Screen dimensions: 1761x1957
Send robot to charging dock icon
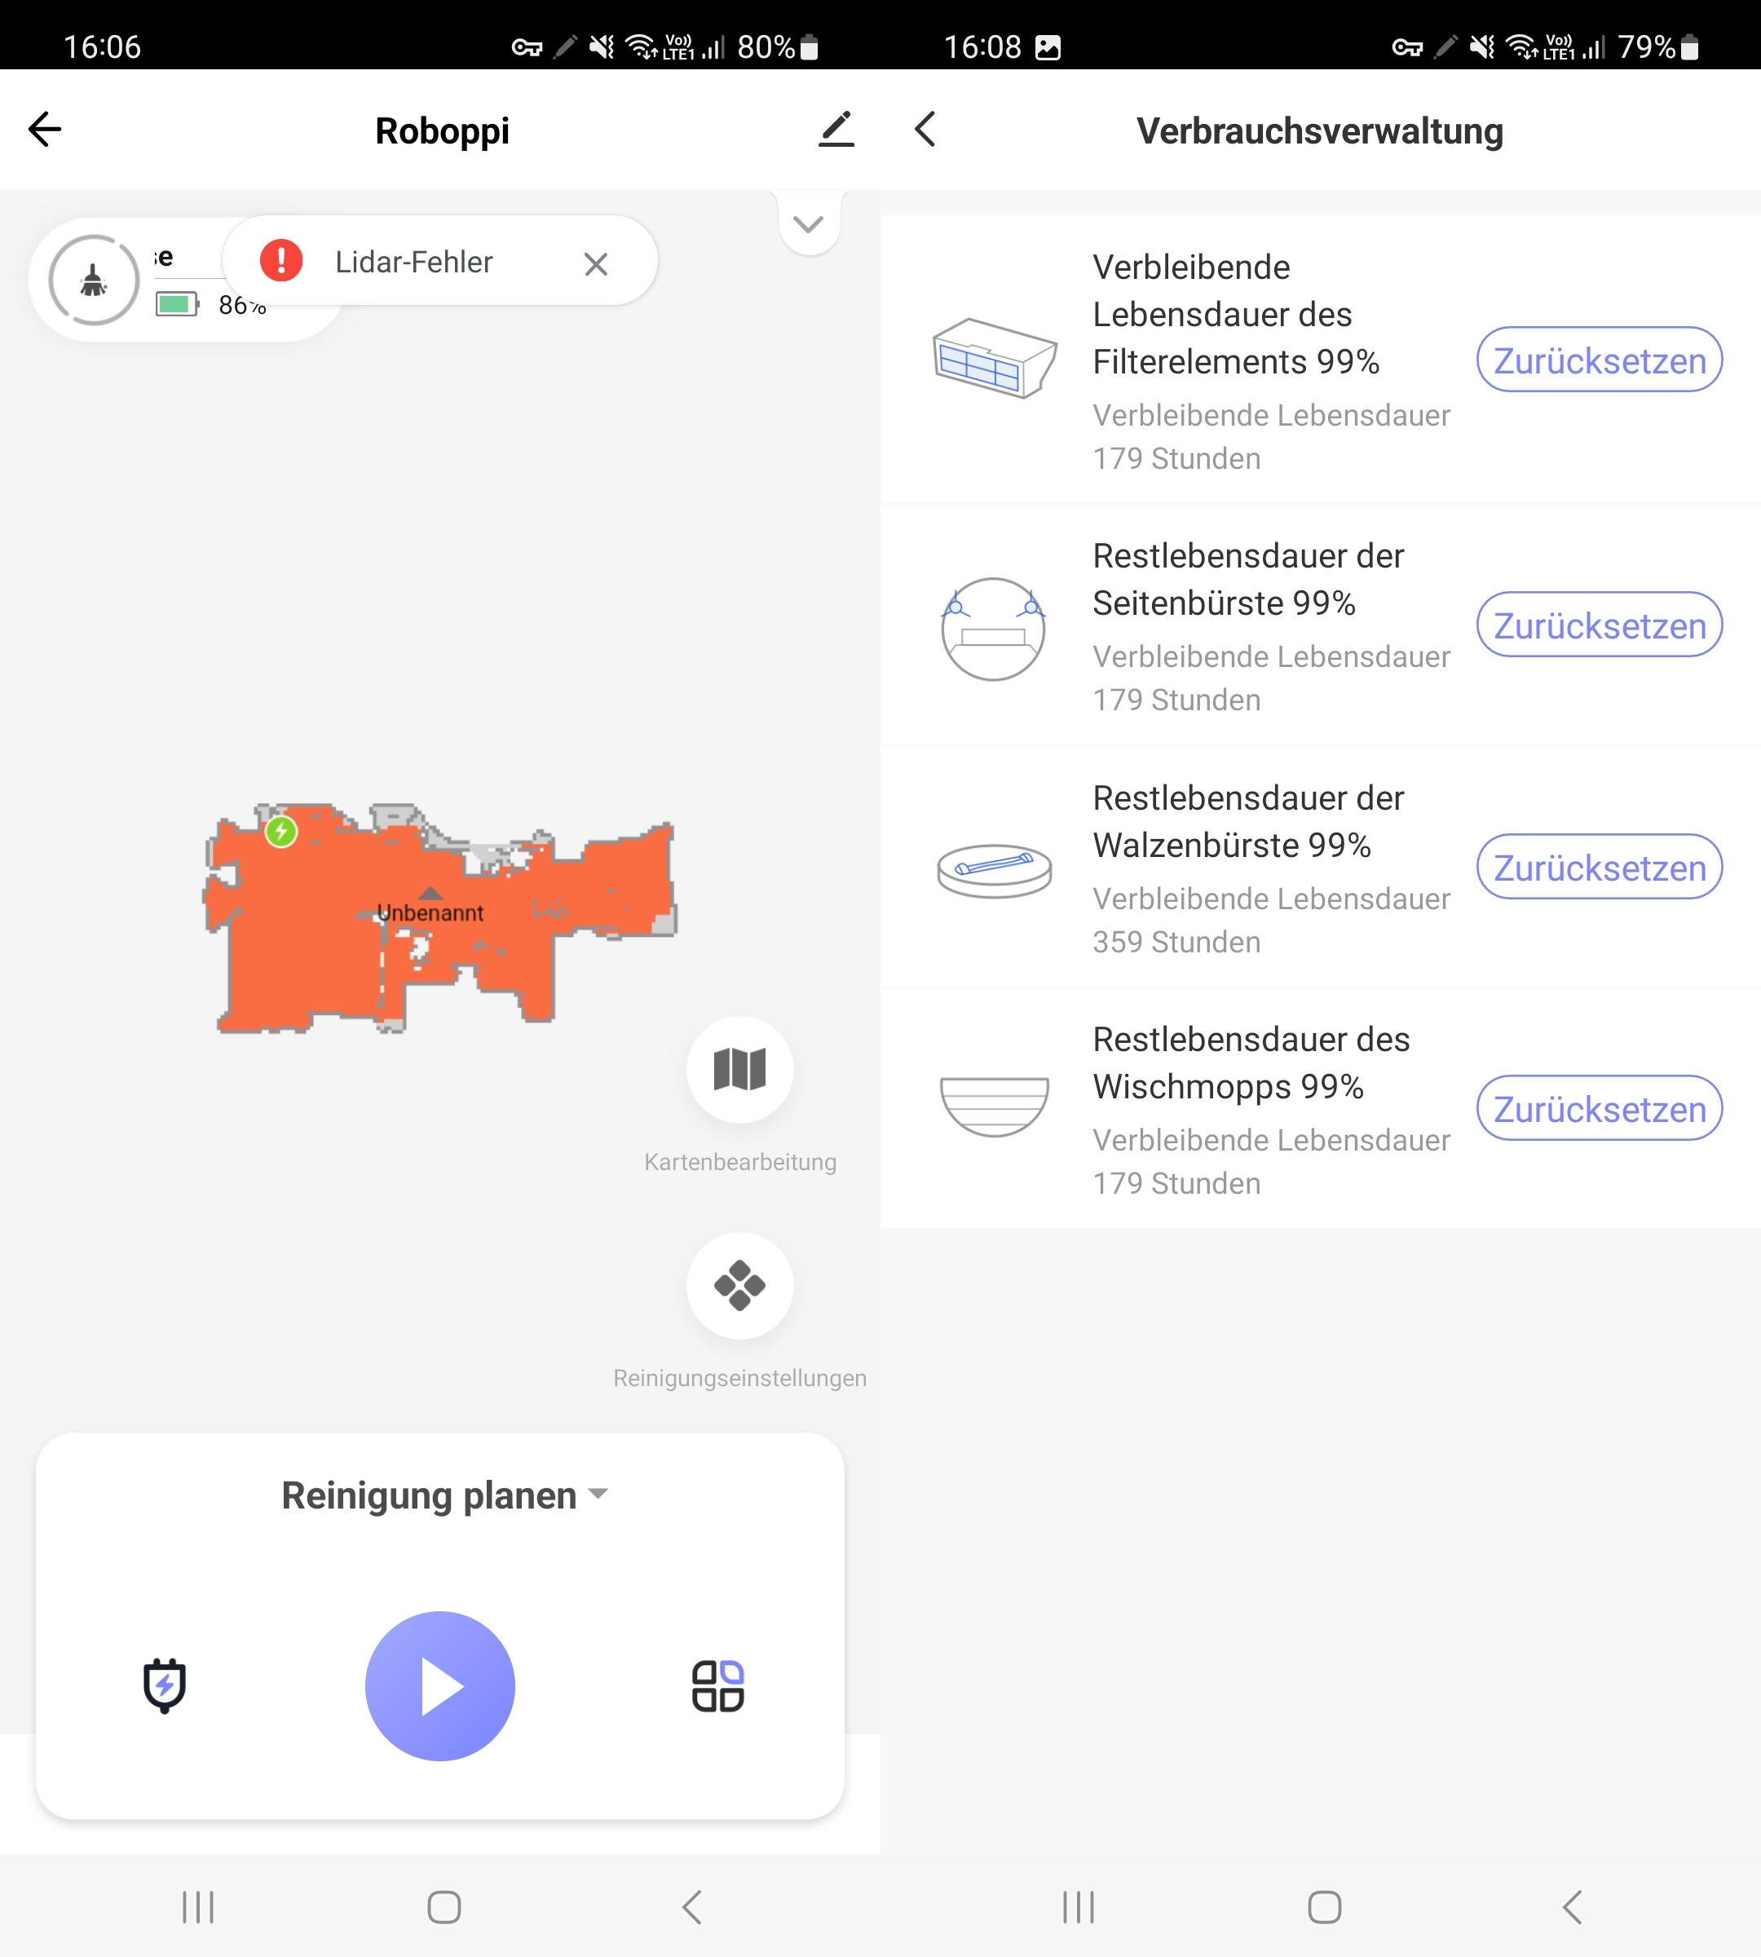165,1685
